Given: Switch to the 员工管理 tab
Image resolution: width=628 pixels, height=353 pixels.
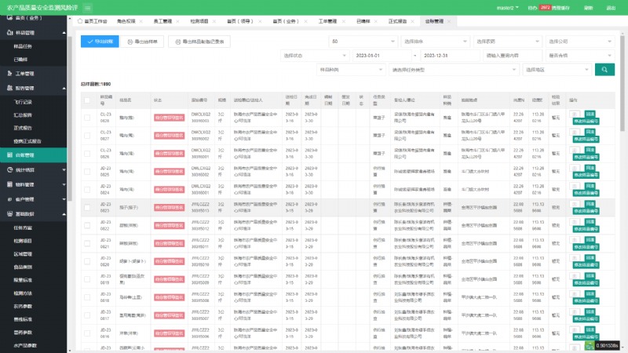Looking at the screenshot, I should (162, 21).
